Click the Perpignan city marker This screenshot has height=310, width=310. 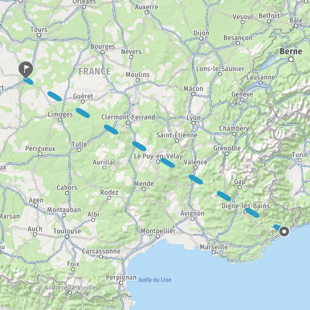click(x=121, y=283)
